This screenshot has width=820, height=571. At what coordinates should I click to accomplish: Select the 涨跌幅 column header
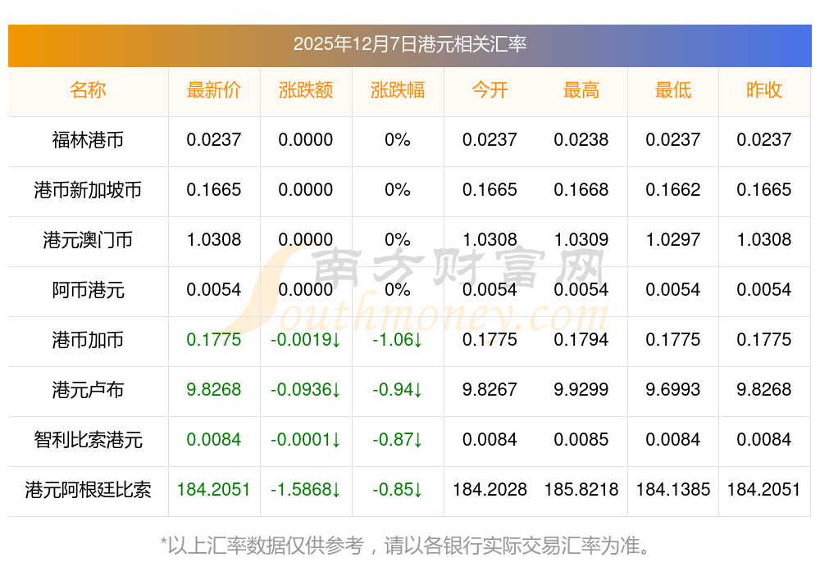pyautogui.click(x=398, y=90)
